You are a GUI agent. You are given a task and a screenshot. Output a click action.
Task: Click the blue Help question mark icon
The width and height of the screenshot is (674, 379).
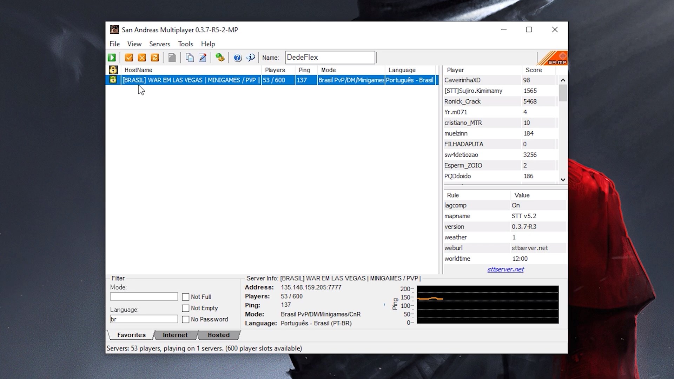click(238, 58)
